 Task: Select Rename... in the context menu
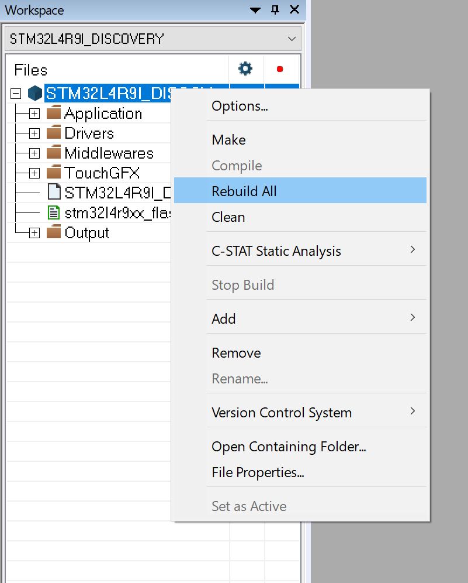300,379
